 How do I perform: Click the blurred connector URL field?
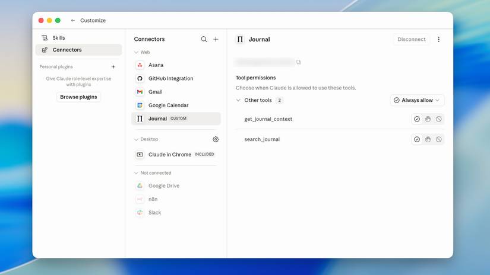(x=264, y=62)
